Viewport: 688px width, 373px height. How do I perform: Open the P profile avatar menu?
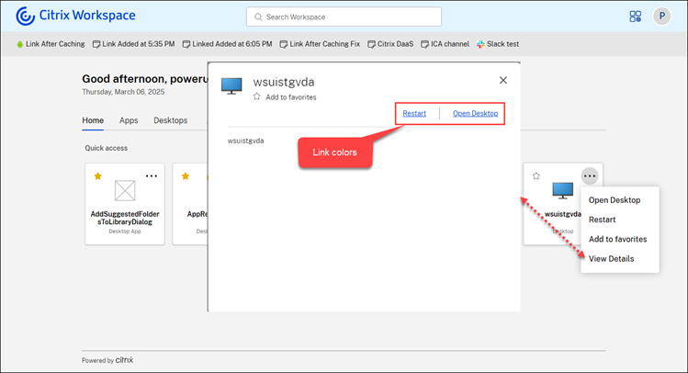point(661,17)
